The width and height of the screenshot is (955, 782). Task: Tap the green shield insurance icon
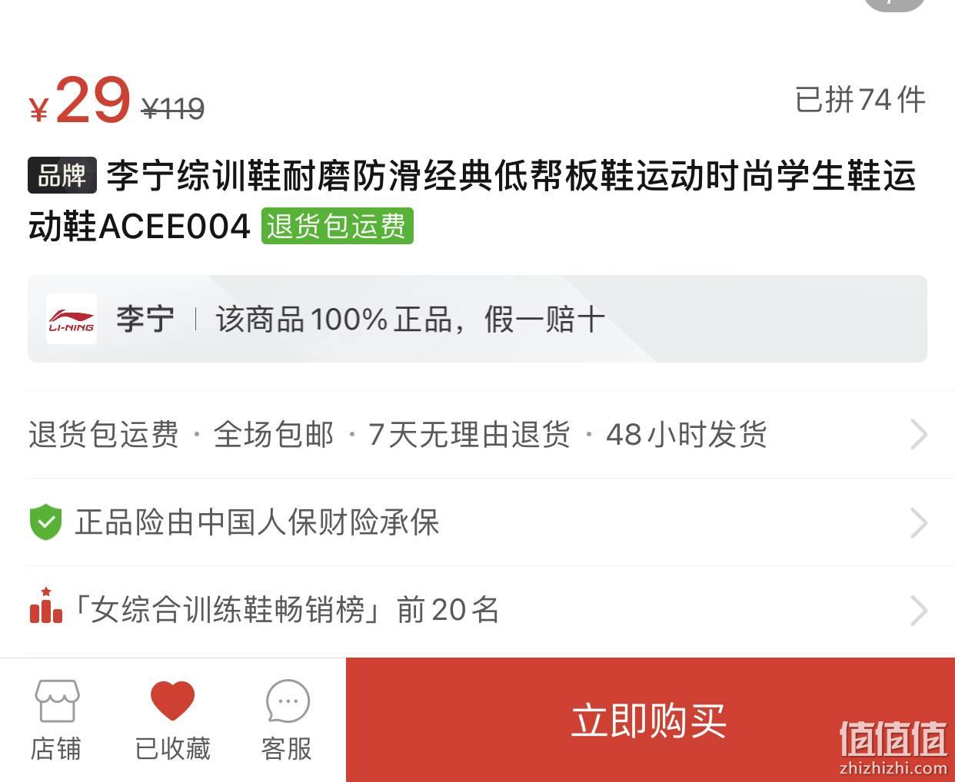click(x=45, y=522)
